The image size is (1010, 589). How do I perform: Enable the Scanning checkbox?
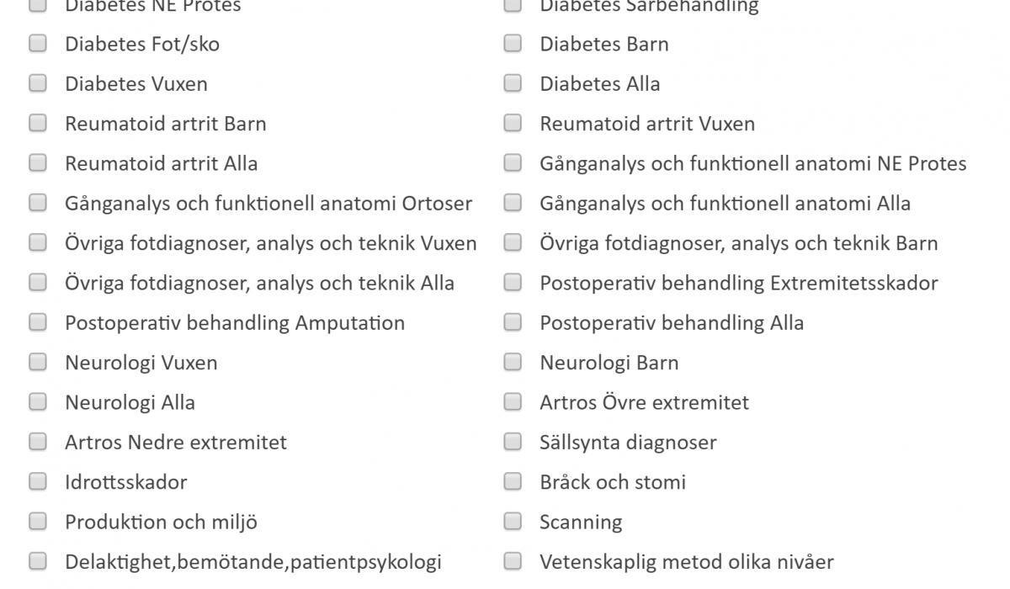[513, 522]
